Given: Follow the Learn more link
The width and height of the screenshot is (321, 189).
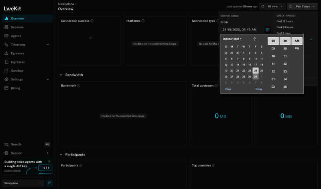Looking at the screenshot, I should point(12,171).
